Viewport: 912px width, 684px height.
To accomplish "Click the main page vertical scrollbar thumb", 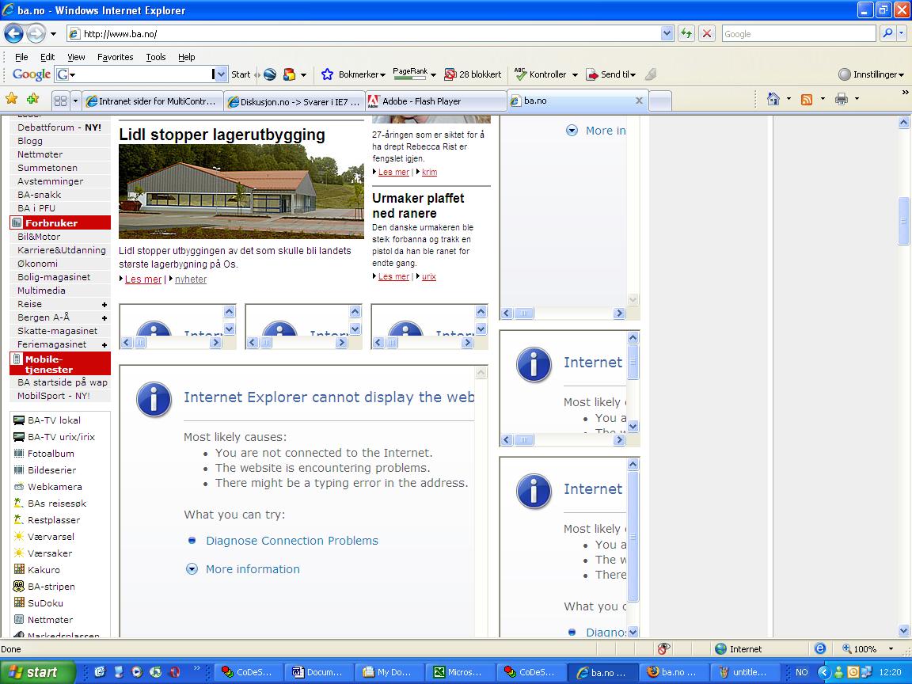I will coord(903,221).
